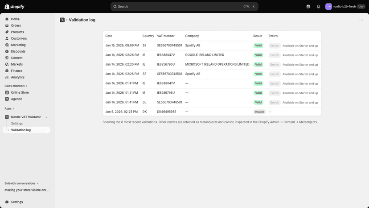Click the Analytics bar chart icon
369x208 pixels.
tap(7, 77)
